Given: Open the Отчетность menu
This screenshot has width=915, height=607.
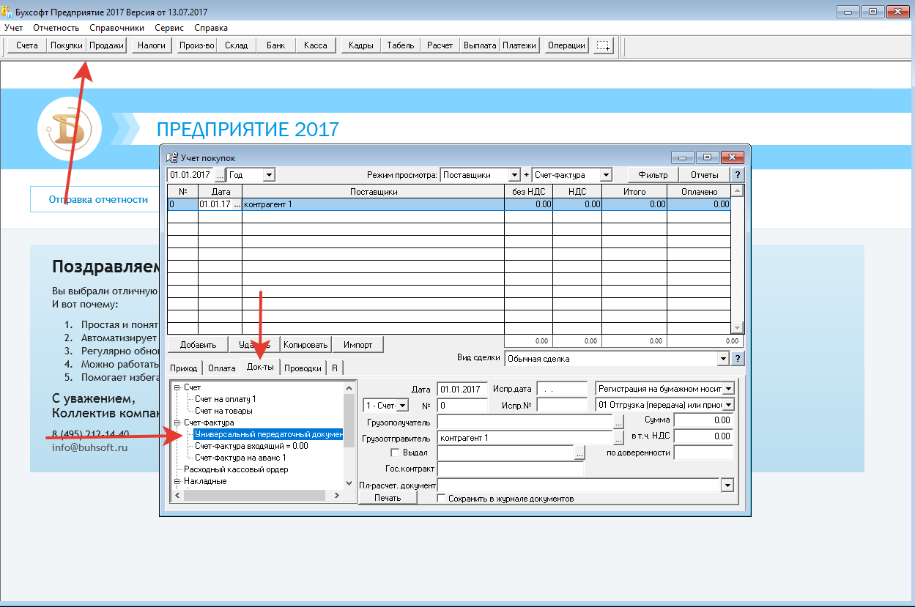Looking at the screenshot, I should click(x=56, y=28).
